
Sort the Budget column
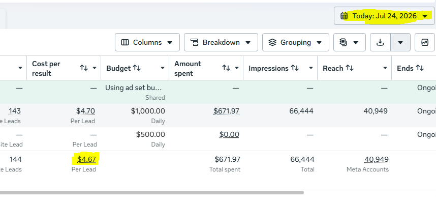tap(137, 68)
